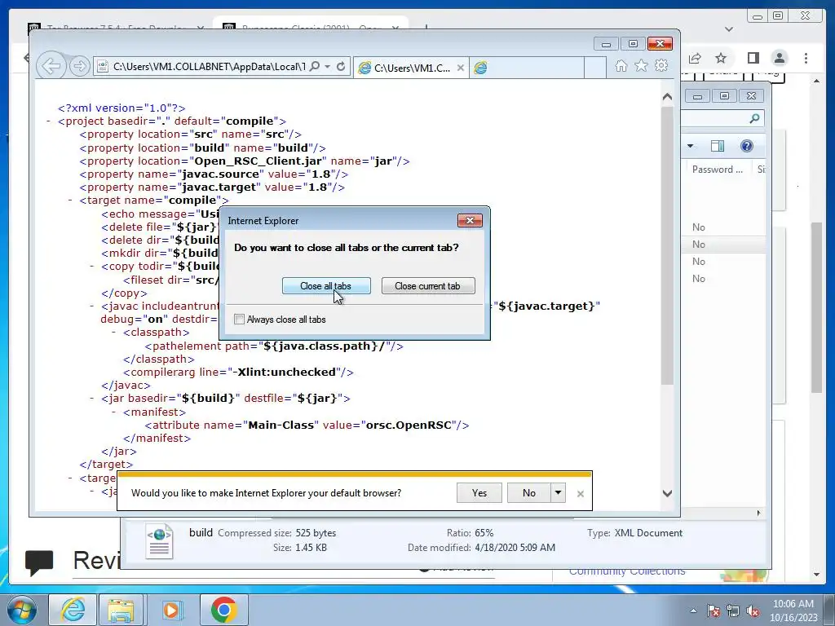Screen dimensions: 835x626
Task: Dismiss the Internet Explorer dialog with red X
Action: click(470, 220)
